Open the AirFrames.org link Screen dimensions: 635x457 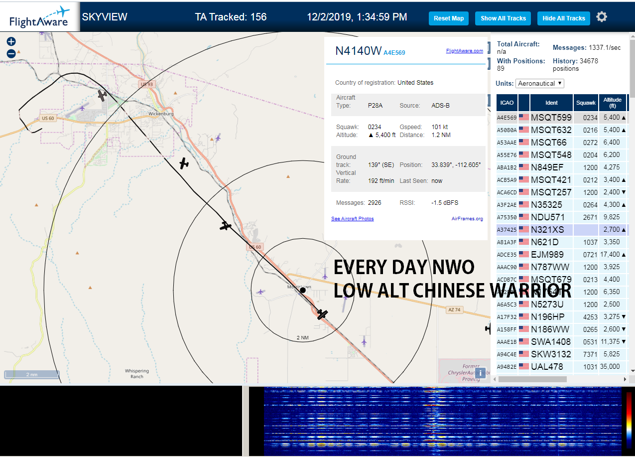467,219
